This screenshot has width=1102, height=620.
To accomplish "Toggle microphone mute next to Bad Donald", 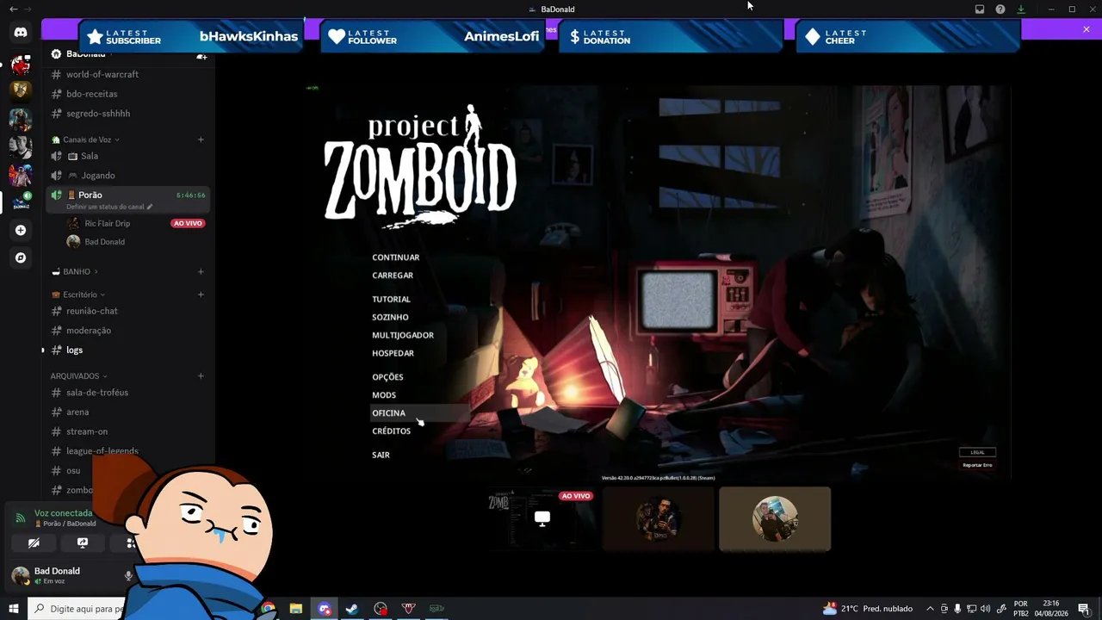I will [x=128, y=575].
